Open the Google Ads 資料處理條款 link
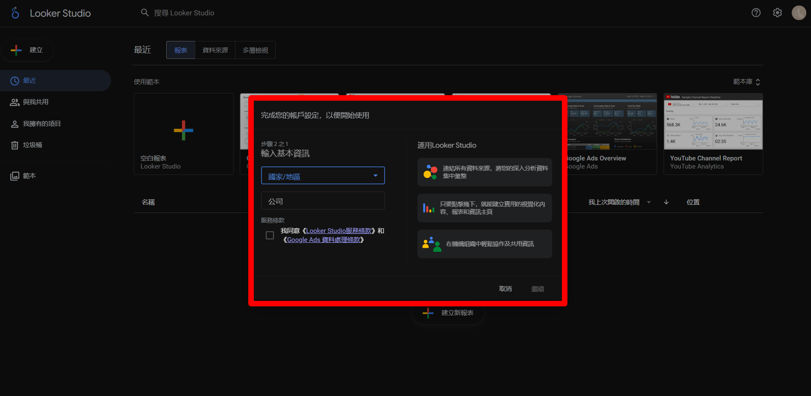 323,240
